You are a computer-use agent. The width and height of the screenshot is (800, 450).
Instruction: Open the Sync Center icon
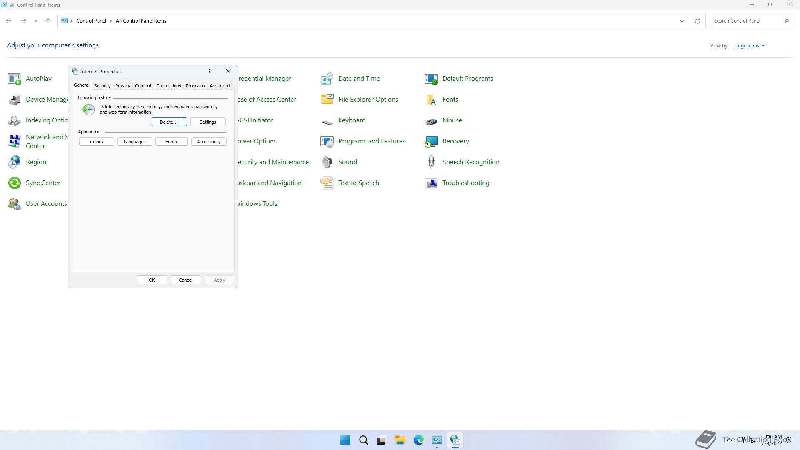click(x=15, y=183)
